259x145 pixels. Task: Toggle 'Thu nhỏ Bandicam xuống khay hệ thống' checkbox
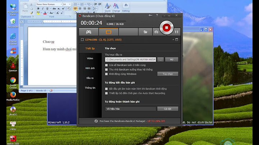tap(106, 70)
